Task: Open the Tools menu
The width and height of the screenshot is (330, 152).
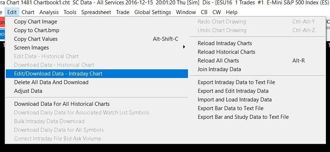Action: point(70,12)
